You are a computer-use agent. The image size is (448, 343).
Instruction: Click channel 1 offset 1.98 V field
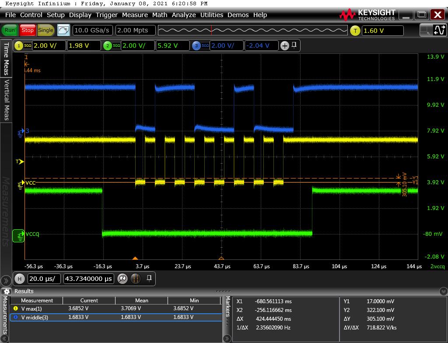84,46
